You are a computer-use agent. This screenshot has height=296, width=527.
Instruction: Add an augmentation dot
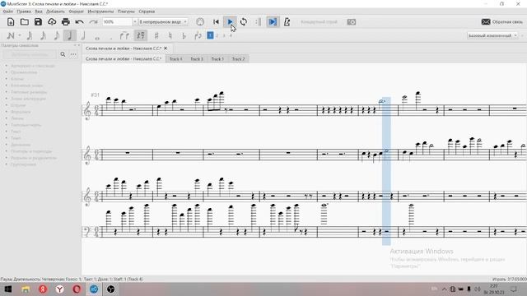tap(110, 38)
